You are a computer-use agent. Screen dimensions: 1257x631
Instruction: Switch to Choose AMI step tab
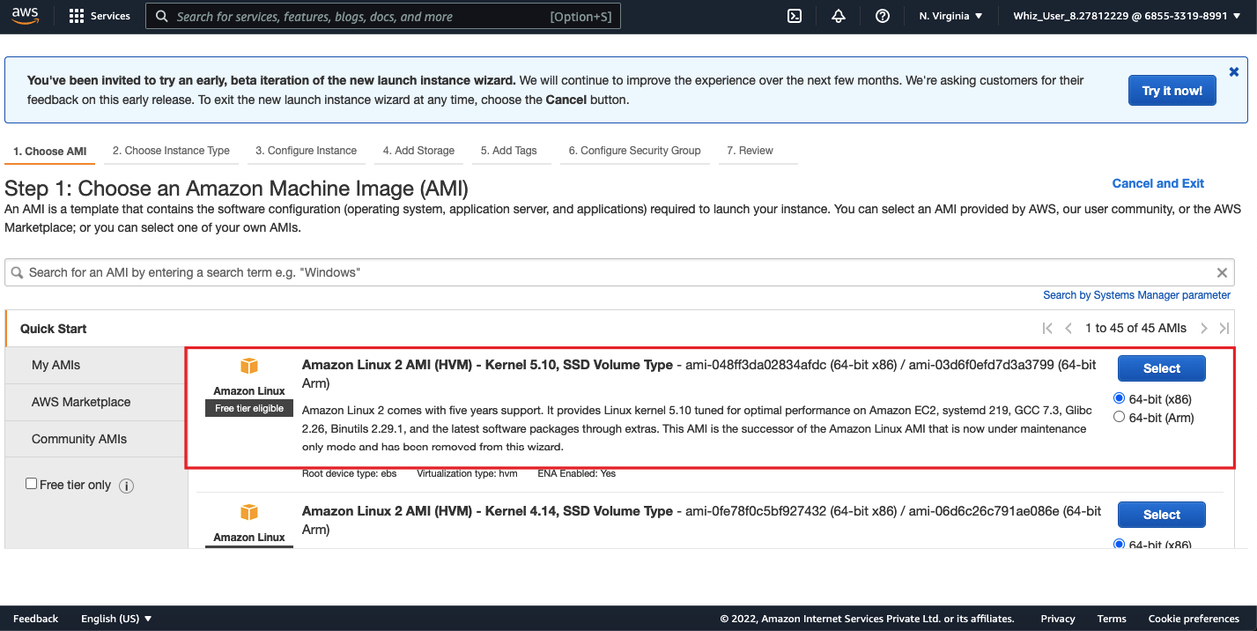click(50, 152)
